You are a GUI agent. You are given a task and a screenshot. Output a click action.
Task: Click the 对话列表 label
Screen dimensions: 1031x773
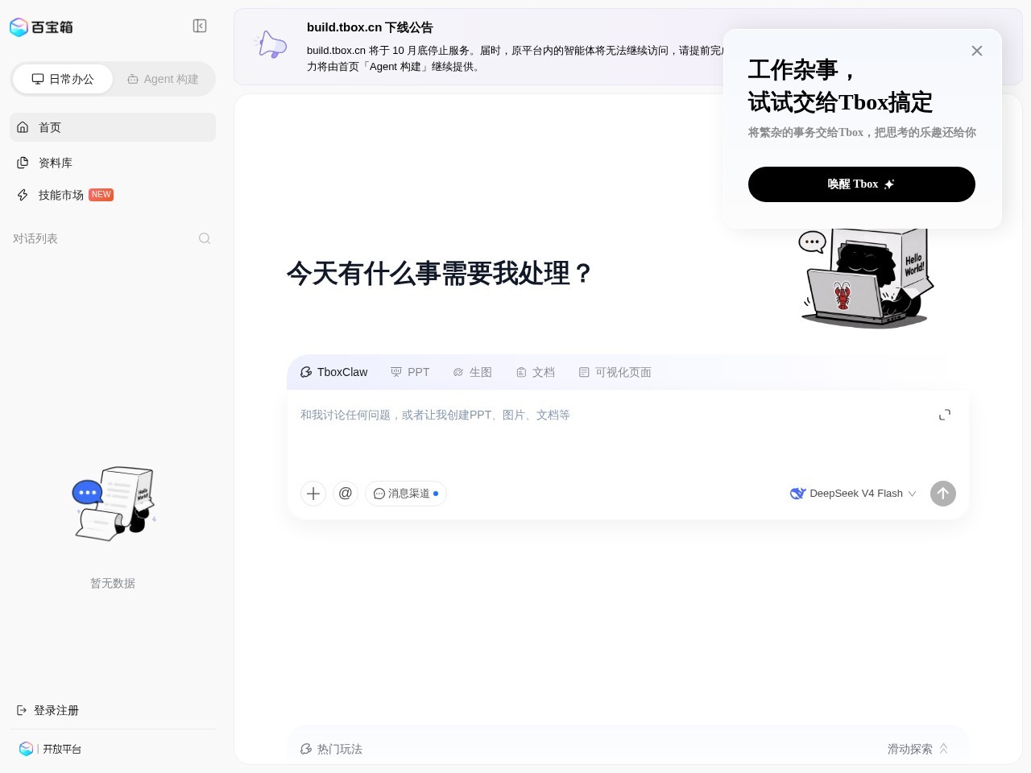(35, 238)
